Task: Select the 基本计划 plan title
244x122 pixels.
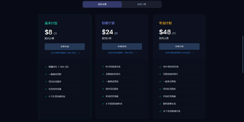Action: pyautogui.click(x=51, y=23)
